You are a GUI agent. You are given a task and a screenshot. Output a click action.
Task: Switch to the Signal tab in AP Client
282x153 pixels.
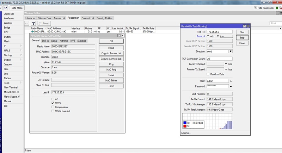[54, 41]
